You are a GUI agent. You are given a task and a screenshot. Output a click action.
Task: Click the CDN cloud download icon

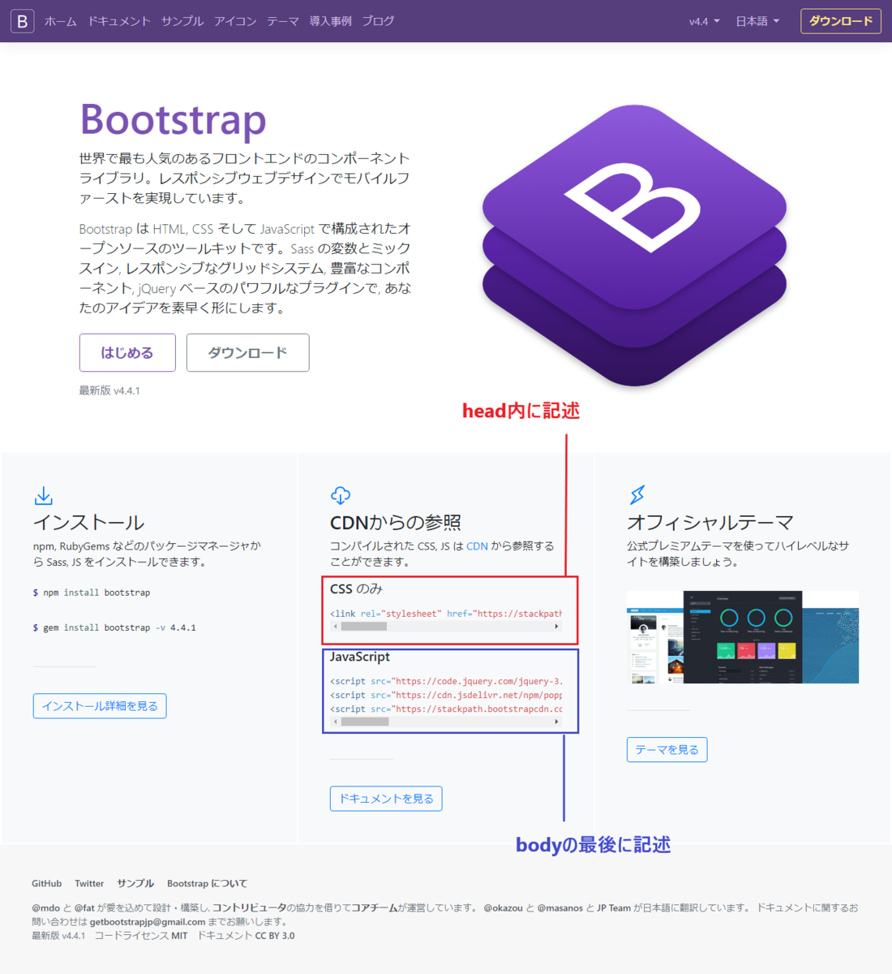point(341,495)
